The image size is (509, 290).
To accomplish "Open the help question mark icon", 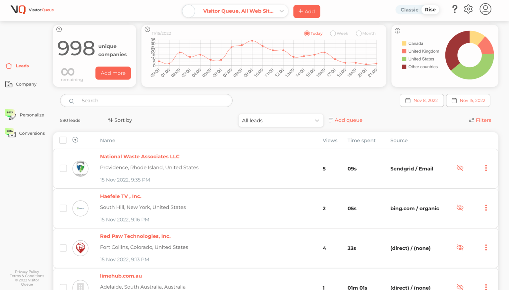I will [x=455, y=9].
